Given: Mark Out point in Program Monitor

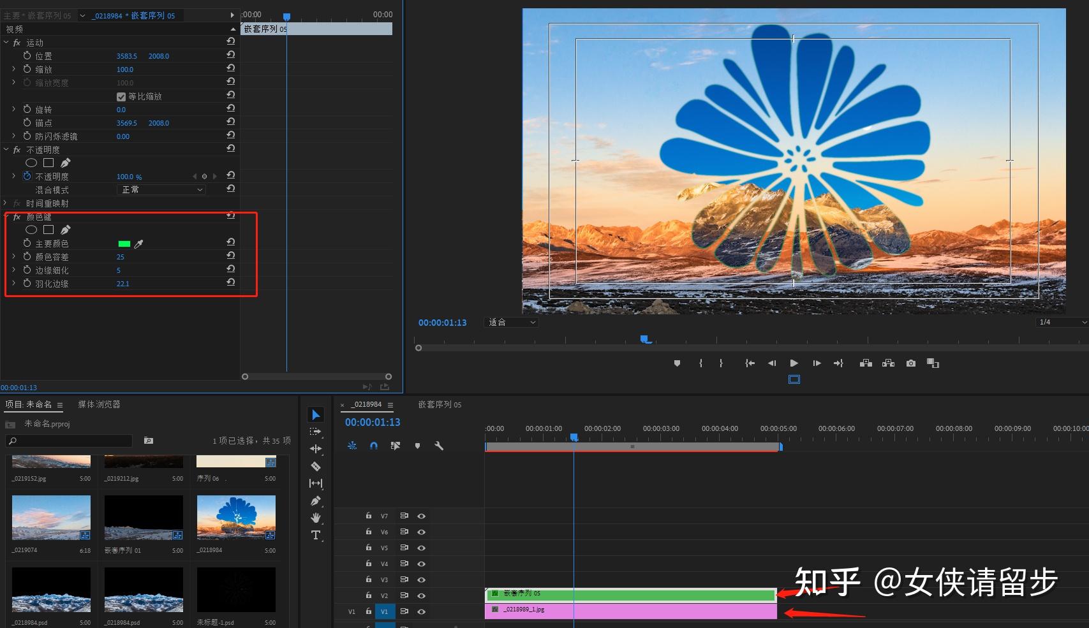Looking at the screenshot, I should point(721,363).
